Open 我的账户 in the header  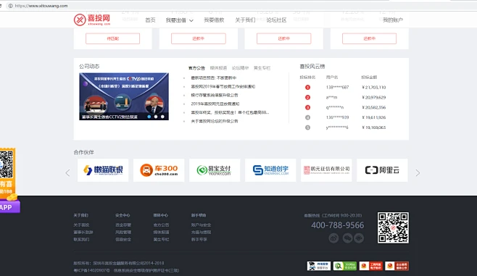tap(393, 20)
